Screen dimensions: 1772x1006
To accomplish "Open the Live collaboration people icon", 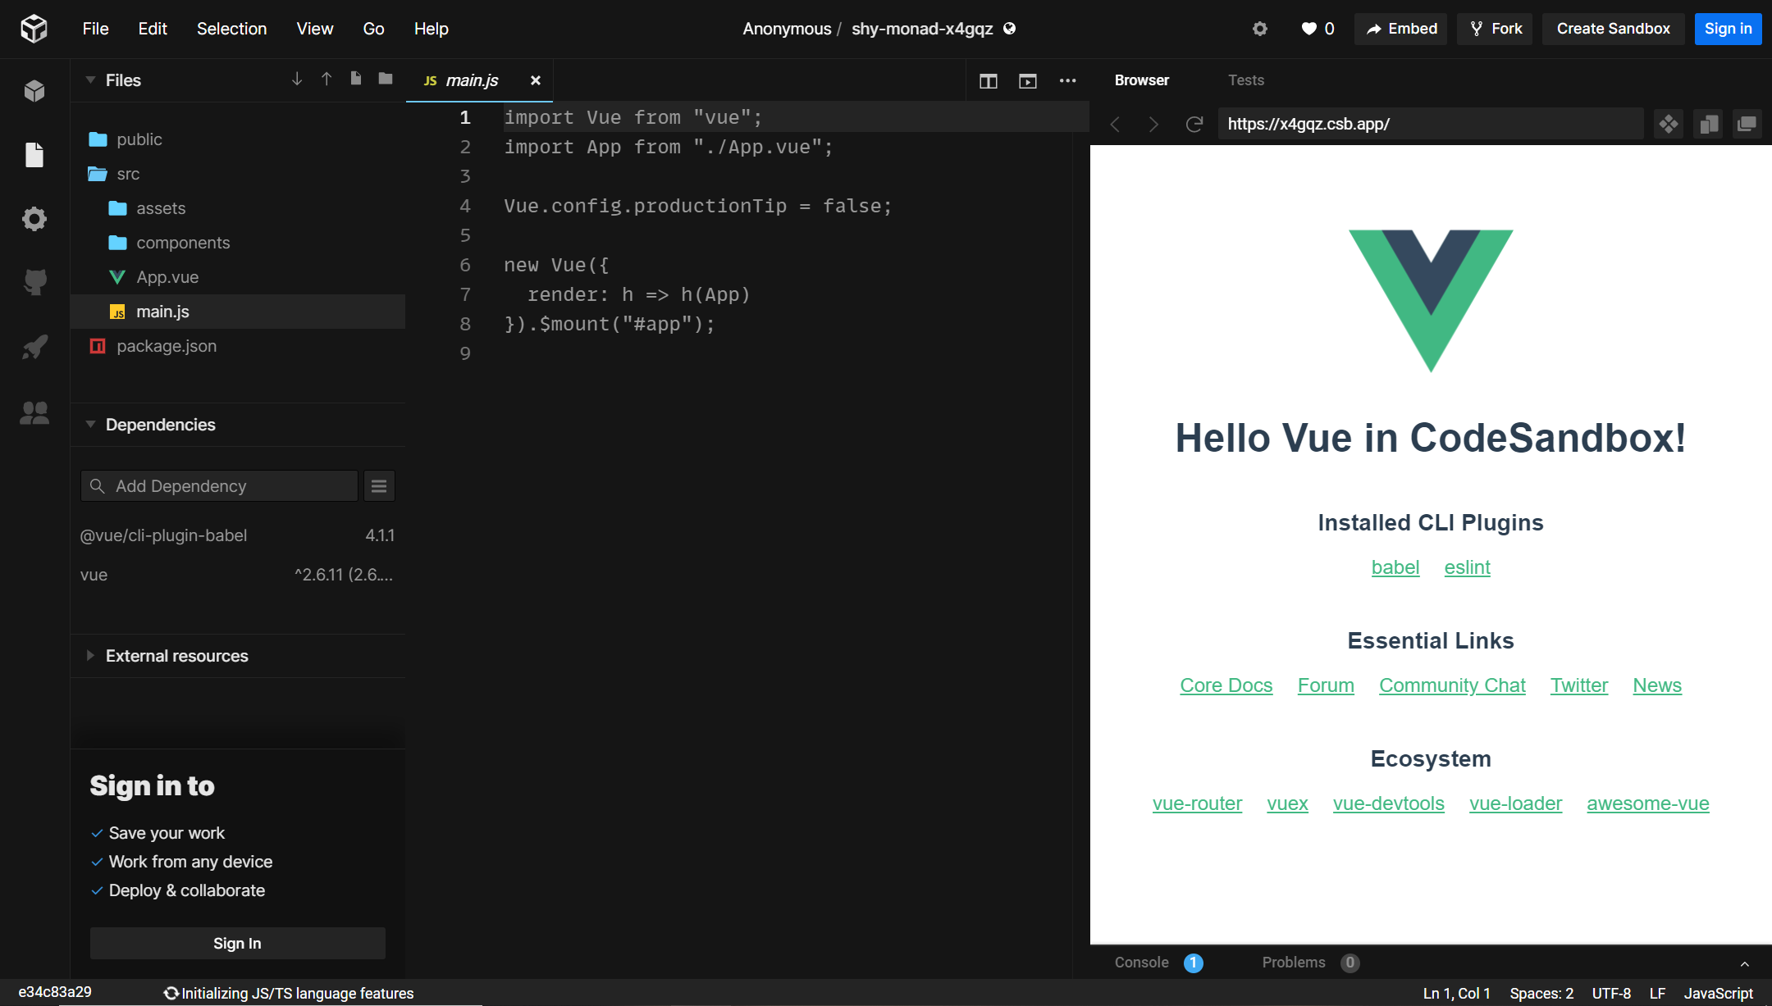I will coord(34,412).
